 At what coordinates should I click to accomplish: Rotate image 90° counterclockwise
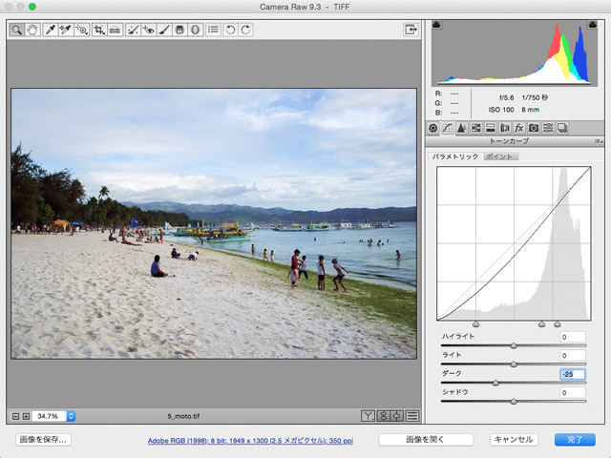coord(230,31)
